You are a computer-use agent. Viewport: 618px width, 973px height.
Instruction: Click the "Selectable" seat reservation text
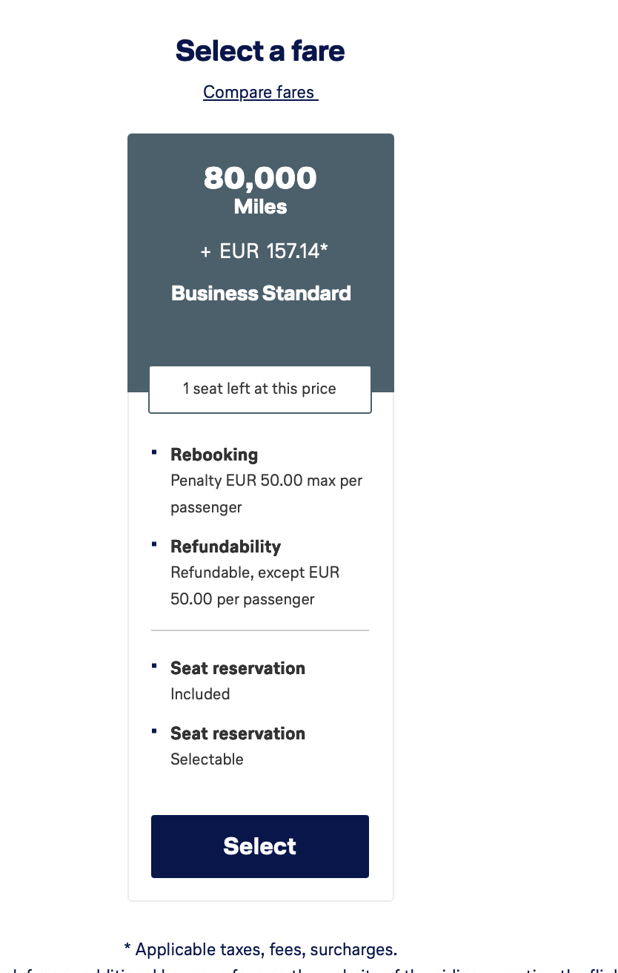click(x=207, y=759)
